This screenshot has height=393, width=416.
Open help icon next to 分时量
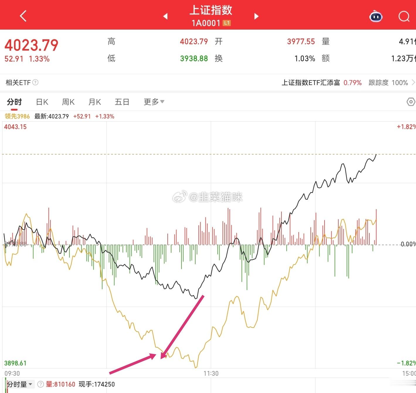pyautogui.click(x=41, y=384)
